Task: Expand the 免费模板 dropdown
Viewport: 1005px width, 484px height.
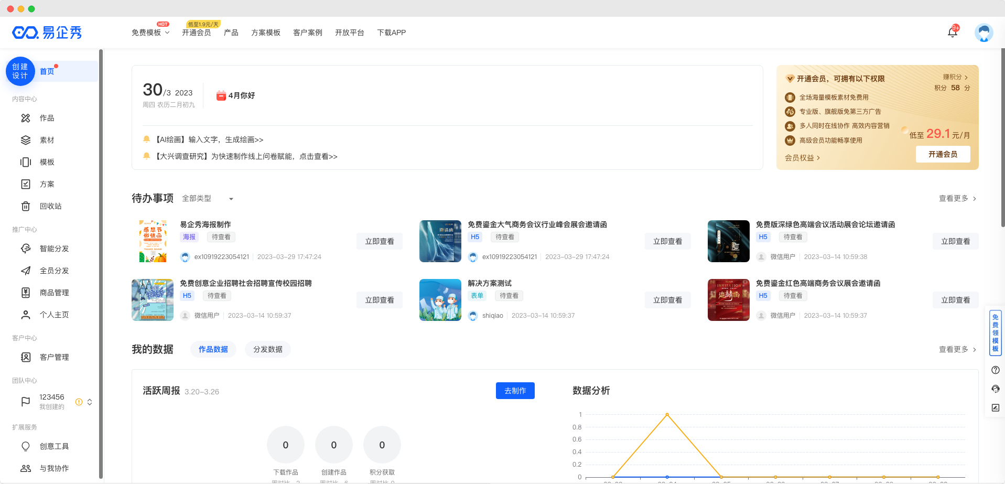Action: [150, 33]
